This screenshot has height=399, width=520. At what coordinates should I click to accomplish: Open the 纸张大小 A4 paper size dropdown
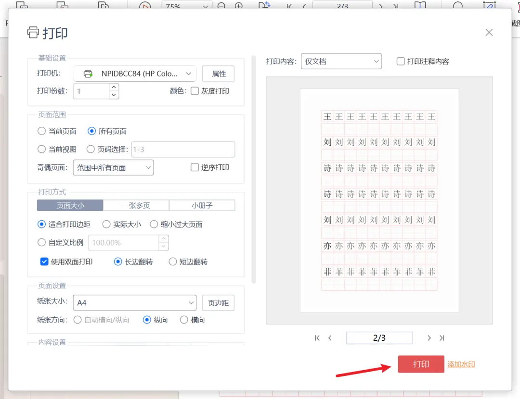click(135, 303)
